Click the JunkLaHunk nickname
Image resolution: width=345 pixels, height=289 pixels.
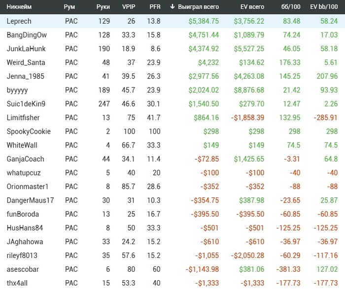click(26, 49)
